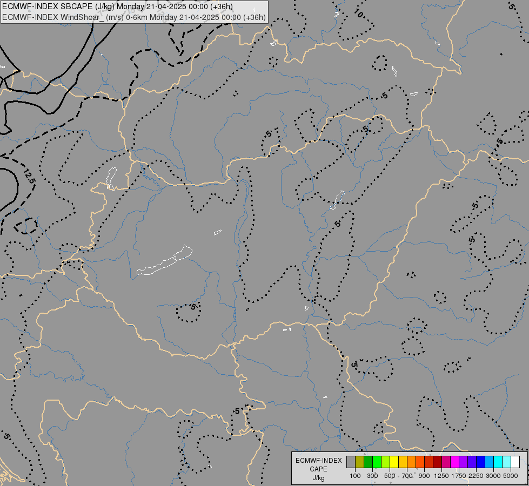Click the '10' wind shear contour label
This screenshot has width=529, height=486.
359,13
